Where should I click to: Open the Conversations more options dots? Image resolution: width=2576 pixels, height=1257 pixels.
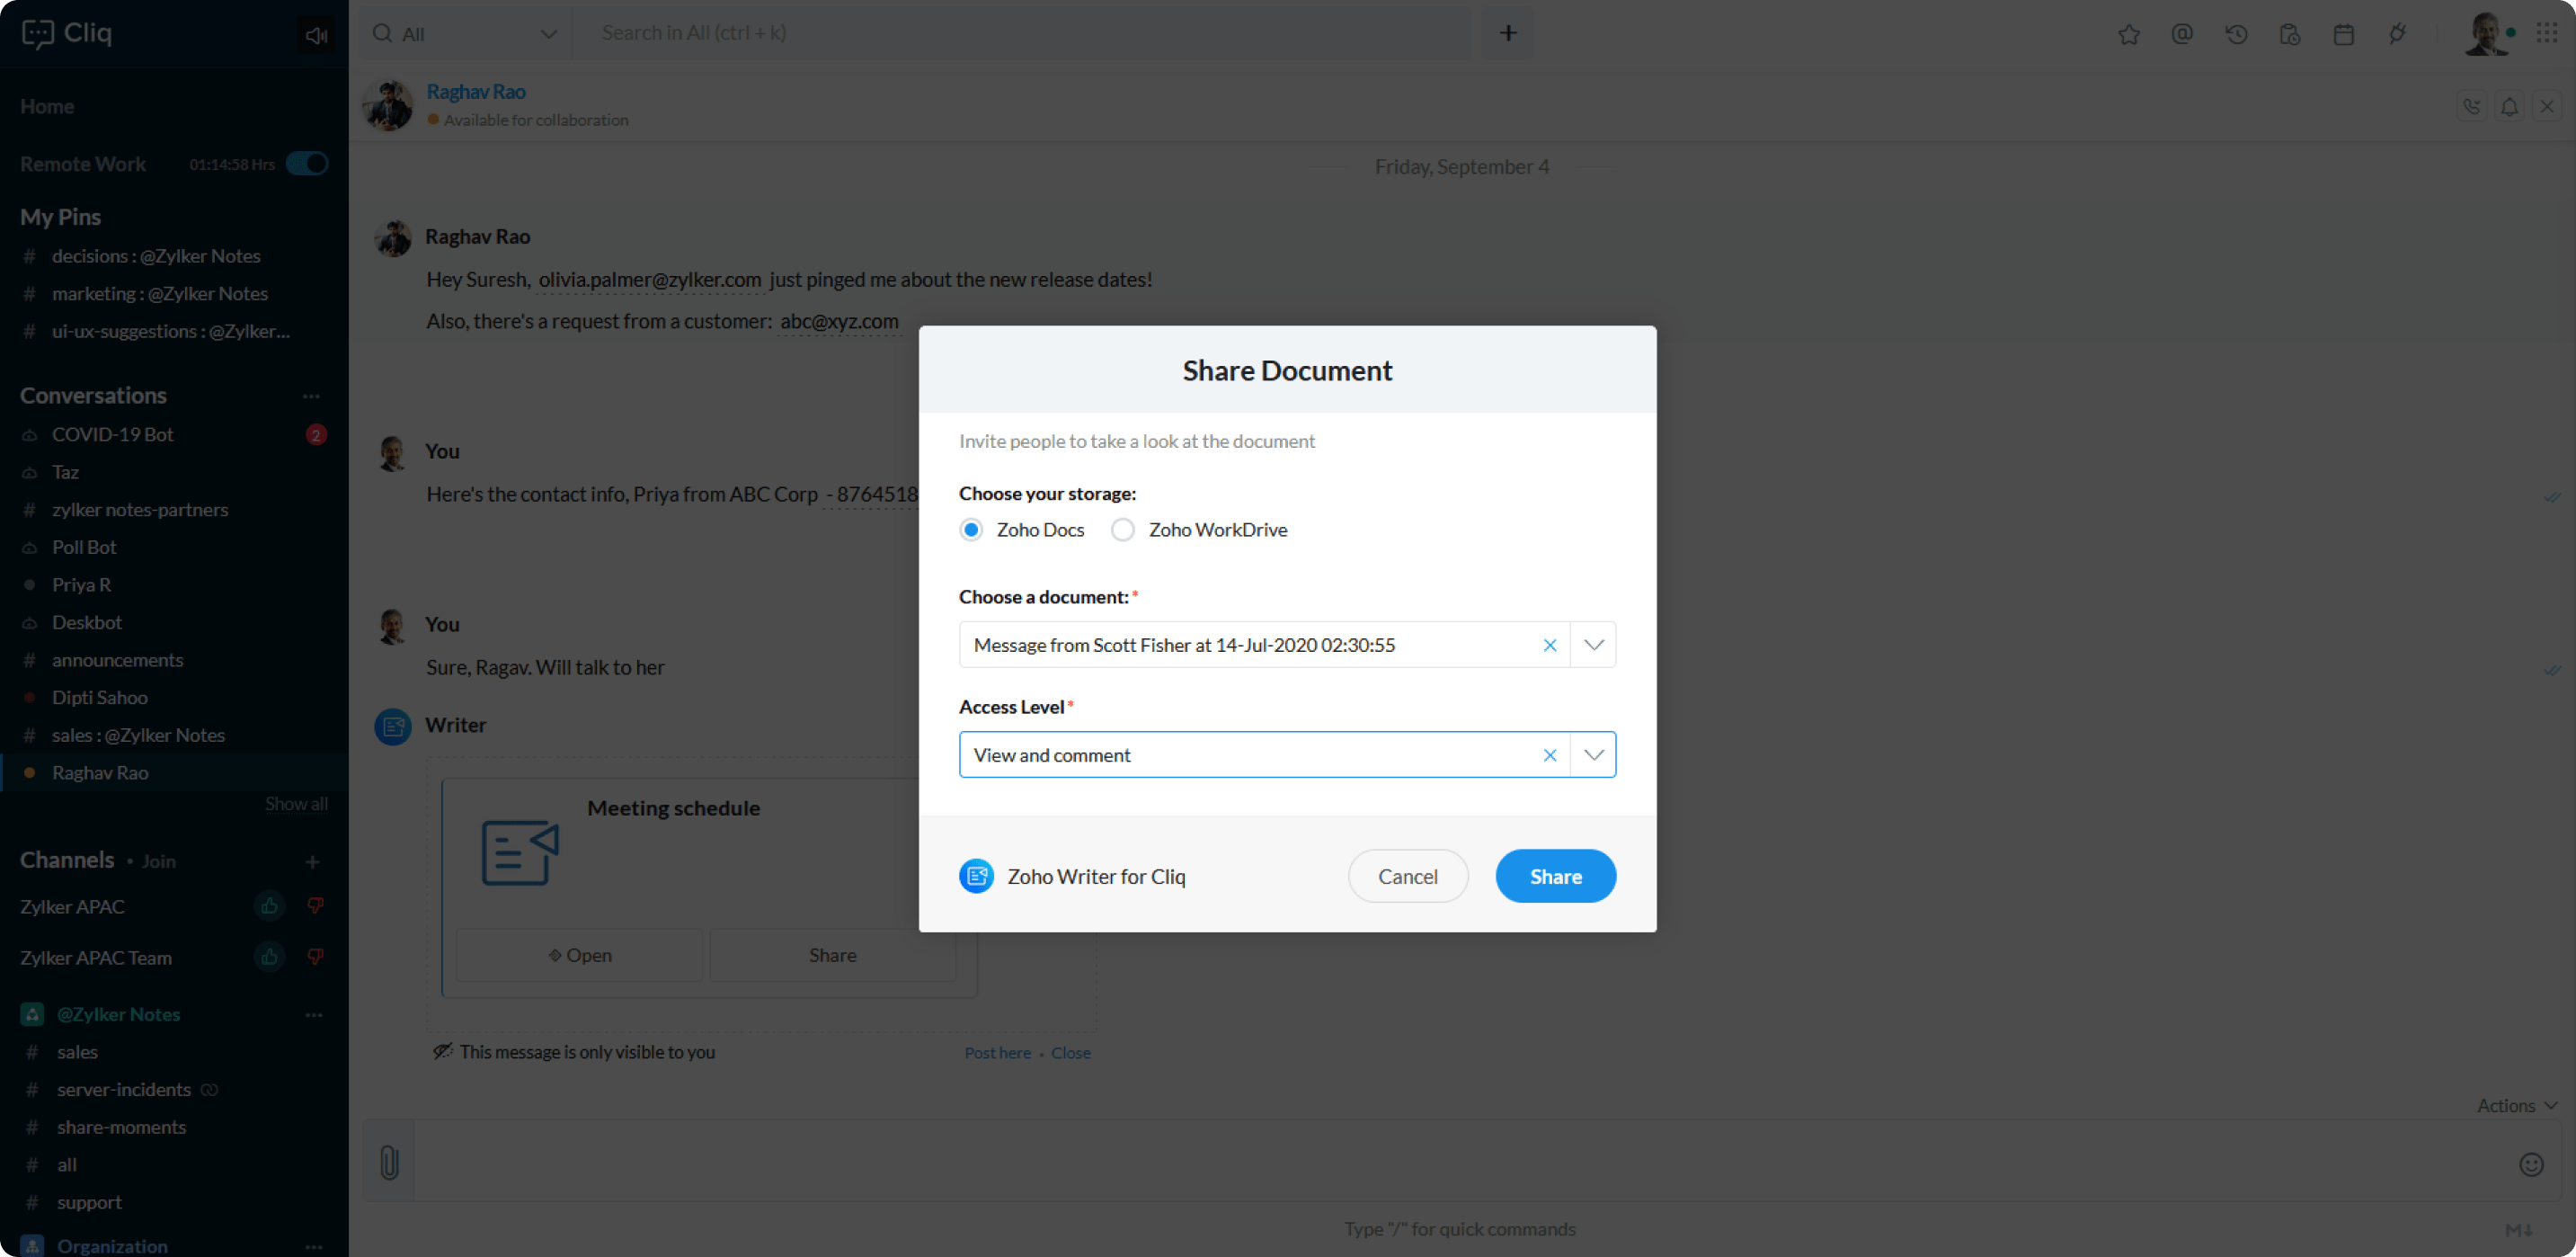311,396
